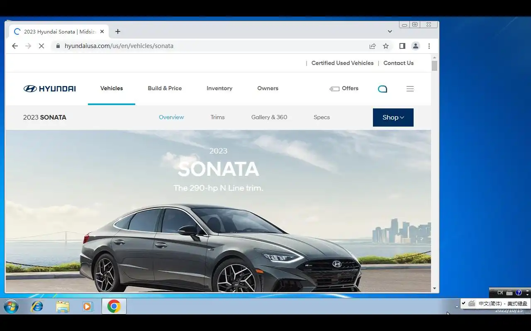Screen dimensions: 531x331
Task: Click scrollbar up arrow
Action: (434, 58)
